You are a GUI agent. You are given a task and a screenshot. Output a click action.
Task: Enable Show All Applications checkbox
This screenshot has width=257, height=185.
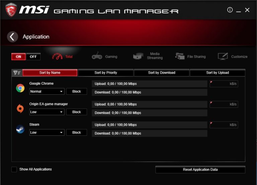[14, 169]
